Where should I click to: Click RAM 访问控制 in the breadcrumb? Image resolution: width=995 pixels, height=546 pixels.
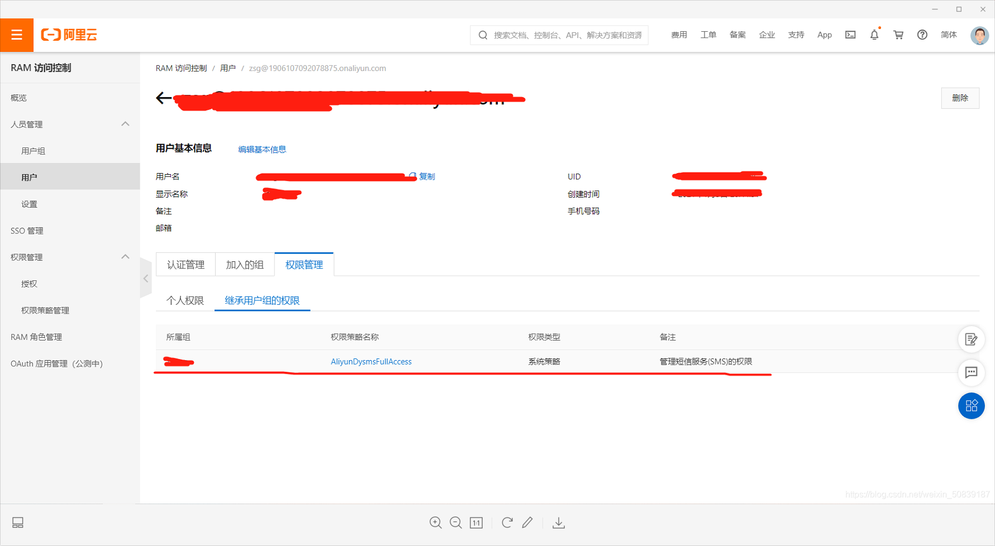coord(181,68)
